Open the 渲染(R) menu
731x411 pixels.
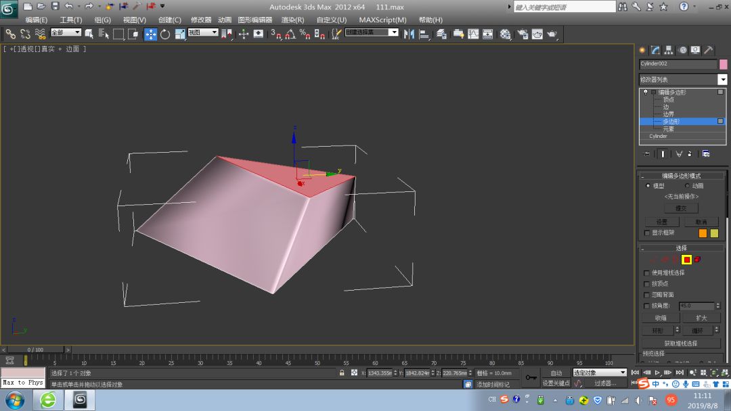(x=293, y=20)
